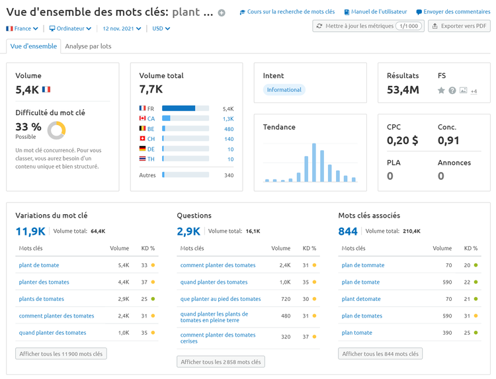Viewport: 496px width, 379px height.
Task: Click the CPC value 0,20 $
Action: [x=402, y=140]
